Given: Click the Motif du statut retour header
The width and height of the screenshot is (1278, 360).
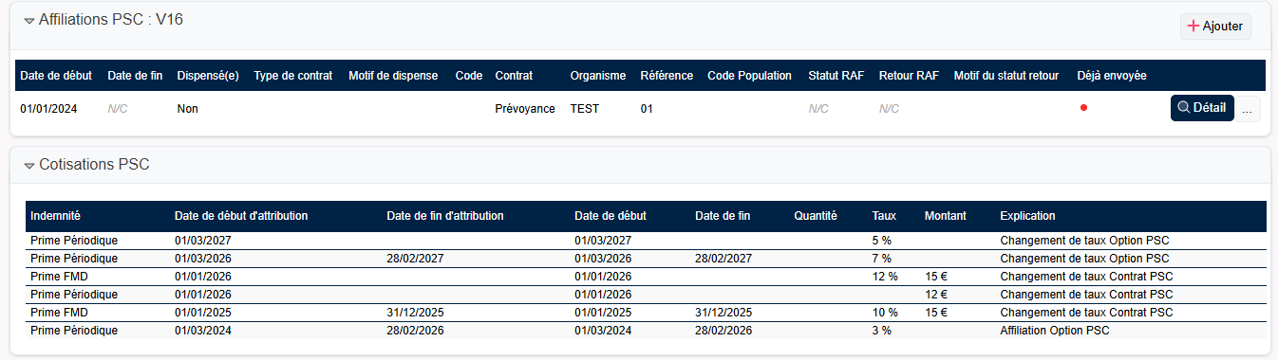Looking at the screenshot, I should coord(1006,76).
